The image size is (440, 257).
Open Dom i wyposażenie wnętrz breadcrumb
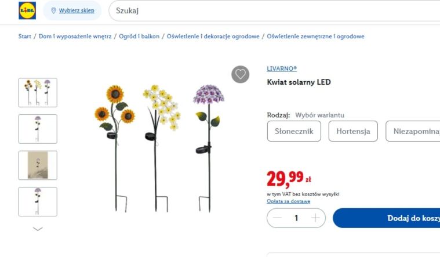(75, 37)
